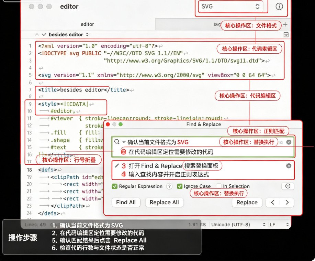Click the clipPath id opening line
The width and height of the screenshot is (315, 261).
click(77, 177)
